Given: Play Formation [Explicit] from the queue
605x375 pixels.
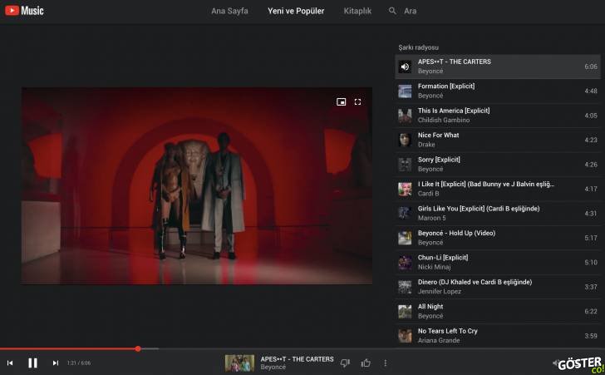Looking at the screenshot, I should (497, 91).
